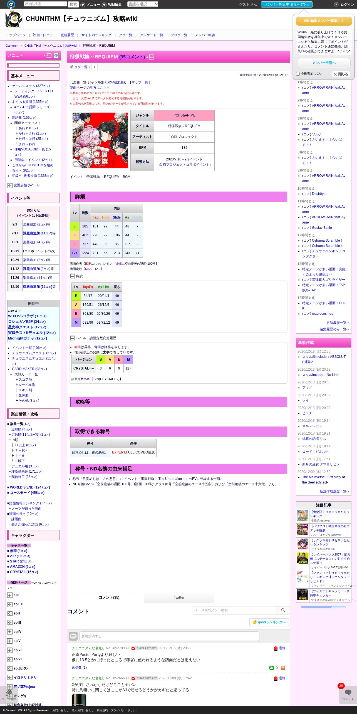Open the Wiki編集 dropdown in top bar
Viewport: 357px width, 714px height.
click(112, 5)
